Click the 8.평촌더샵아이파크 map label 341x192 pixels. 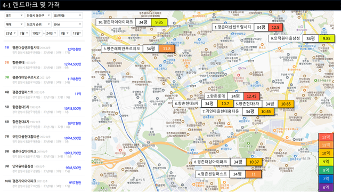point(210,162)
